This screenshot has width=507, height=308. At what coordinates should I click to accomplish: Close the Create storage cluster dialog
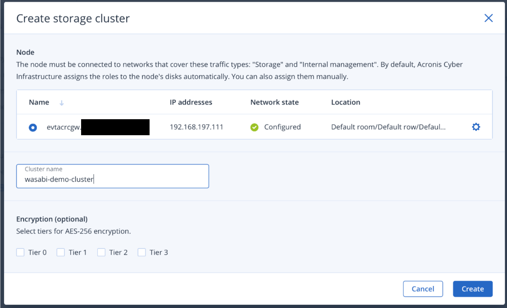click(x=488, y=18)
